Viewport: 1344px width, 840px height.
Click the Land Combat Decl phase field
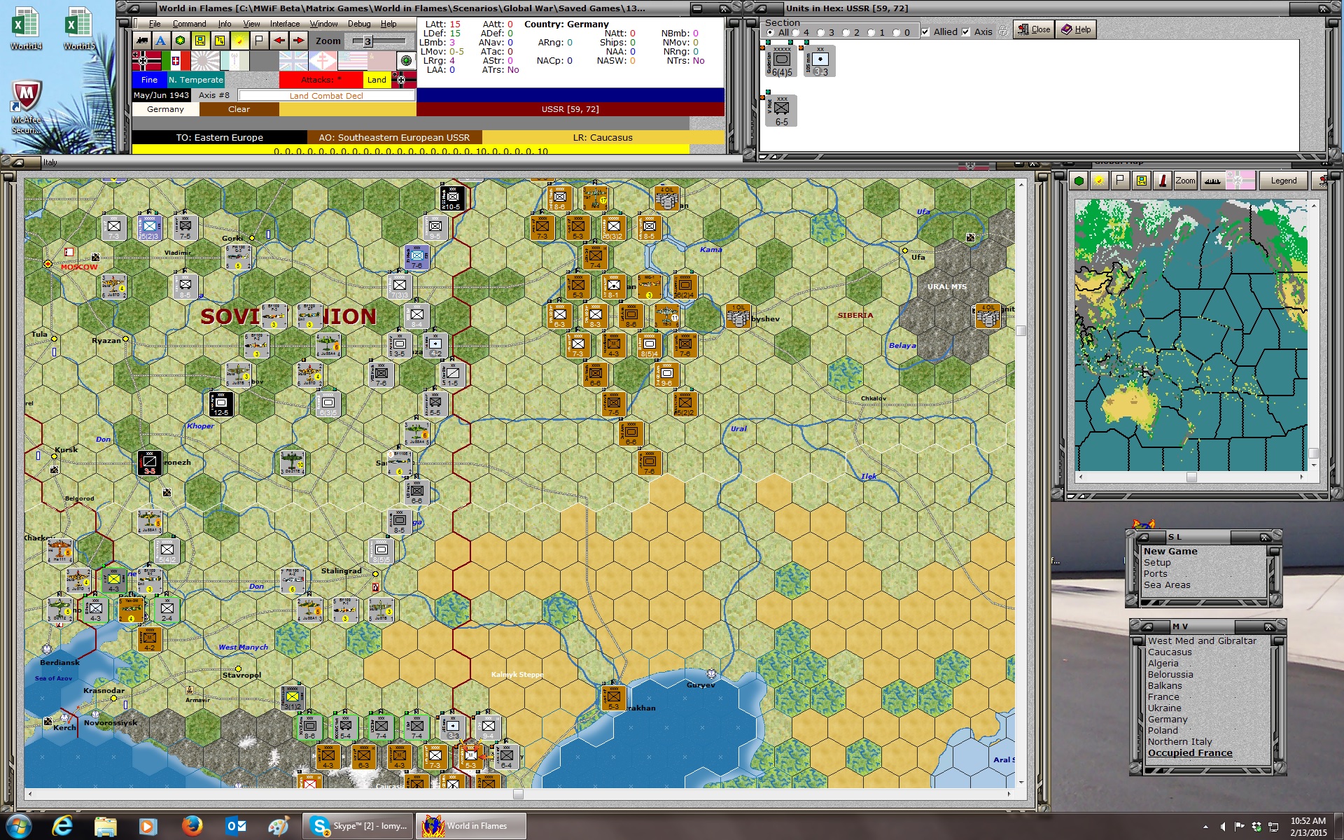(x=326, y=96)
